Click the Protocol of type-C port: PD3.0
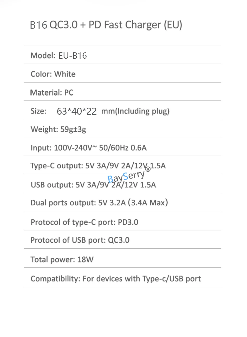The height and width of the screenshot is (337, 247). pyautogui.click(x=84, y=222)
